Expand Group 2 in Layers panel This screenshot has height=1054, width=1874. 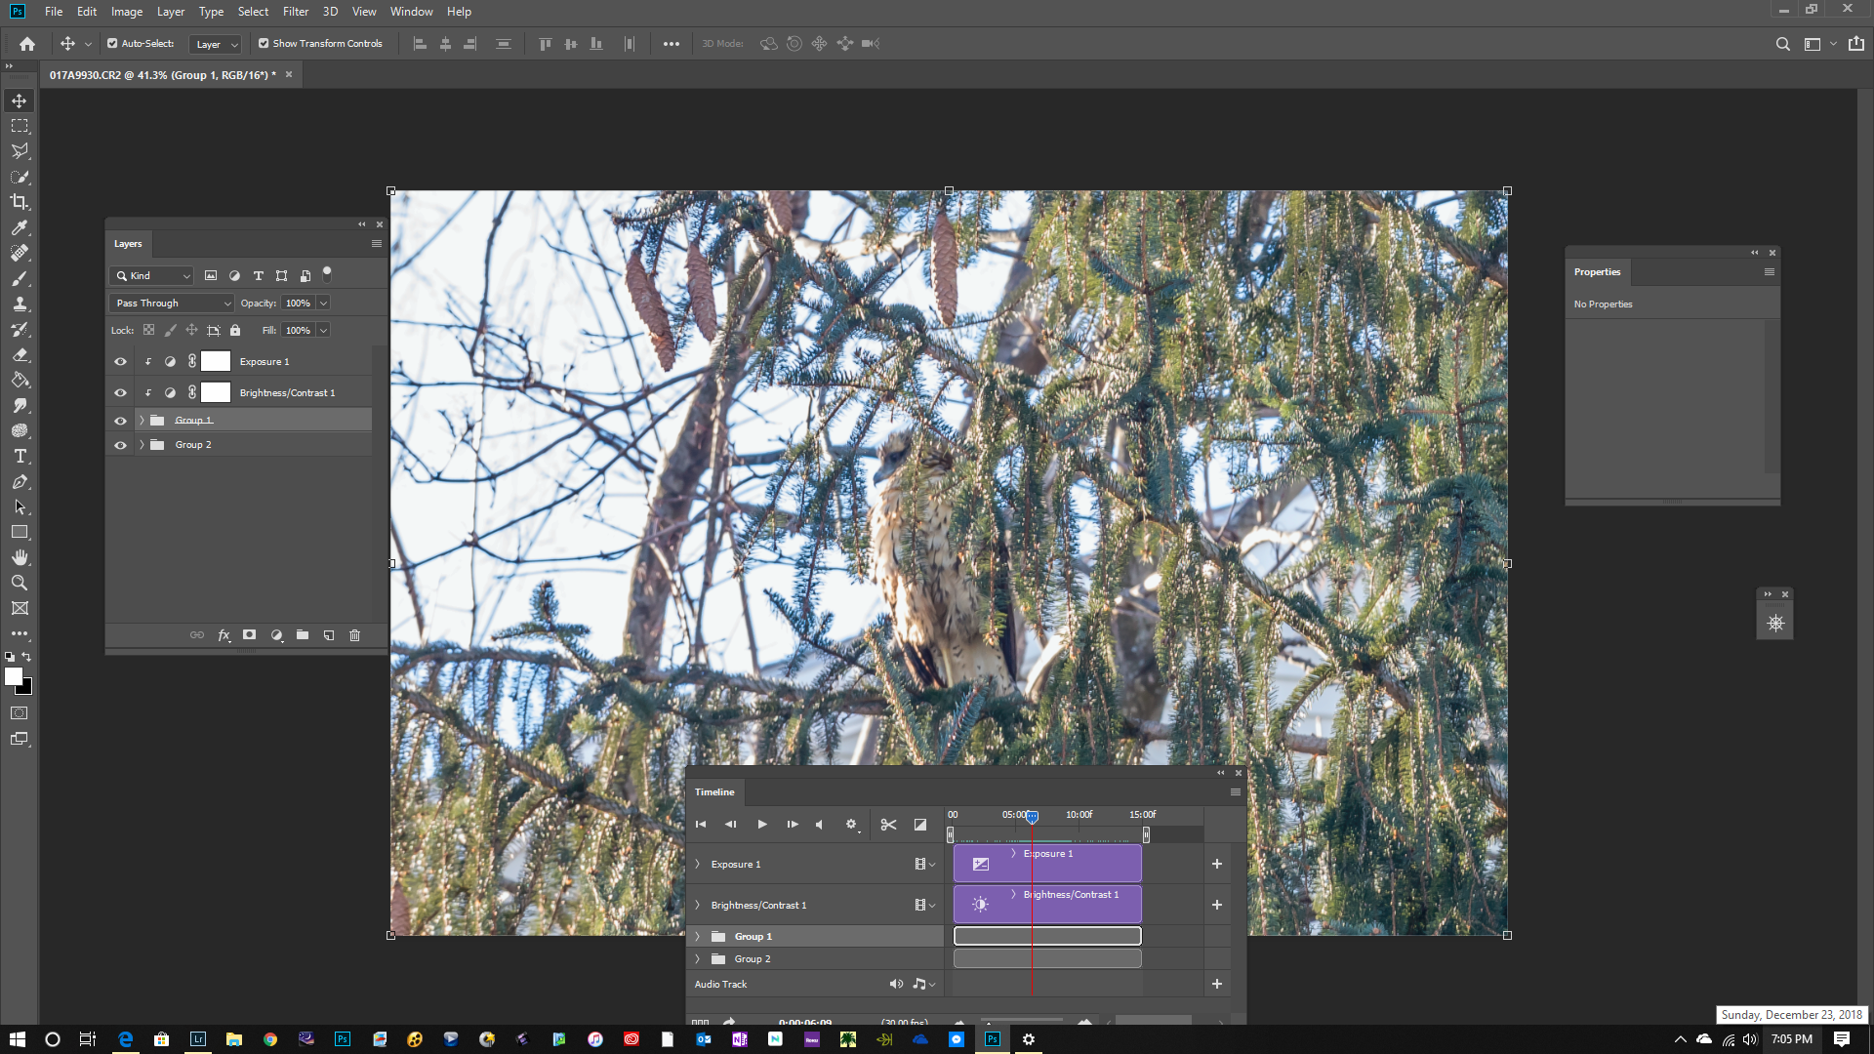click(142, 445)
